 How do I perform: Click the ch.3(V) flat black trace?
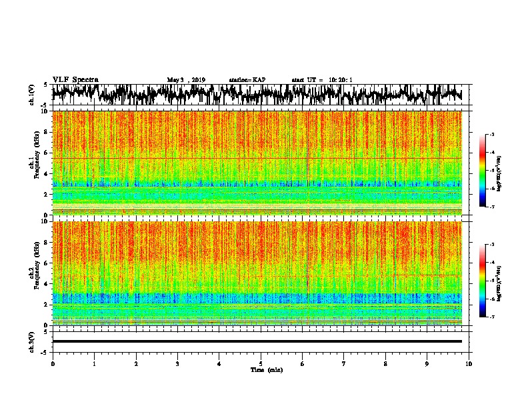point(257,341)
